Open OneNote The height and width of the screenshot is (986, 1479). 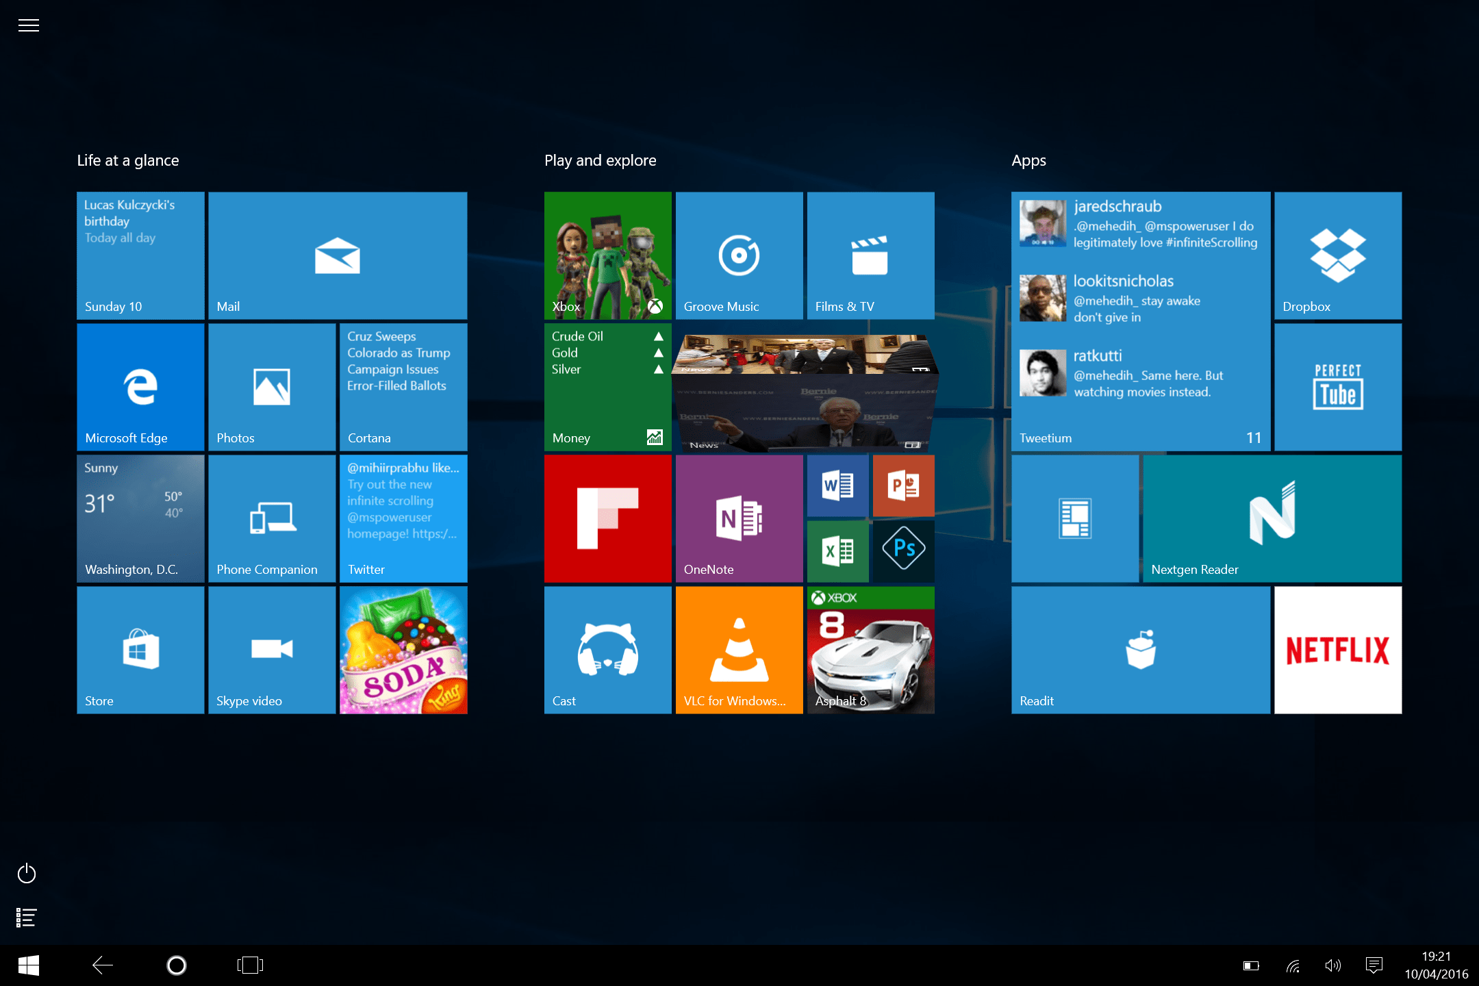[x=738, y=517]
